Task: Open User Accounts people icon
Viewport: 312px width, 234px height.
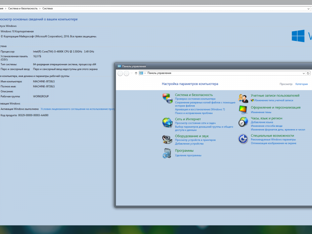Action: [243, 99]
